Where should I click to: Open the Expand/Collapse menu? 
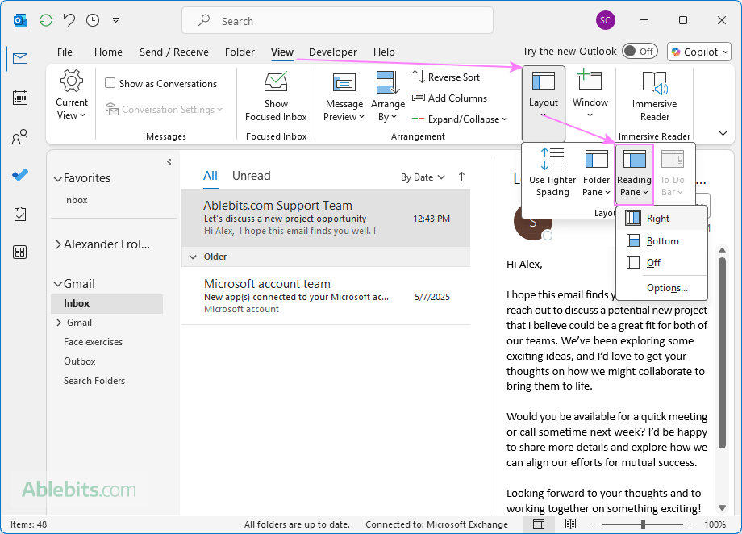point(459,119)
